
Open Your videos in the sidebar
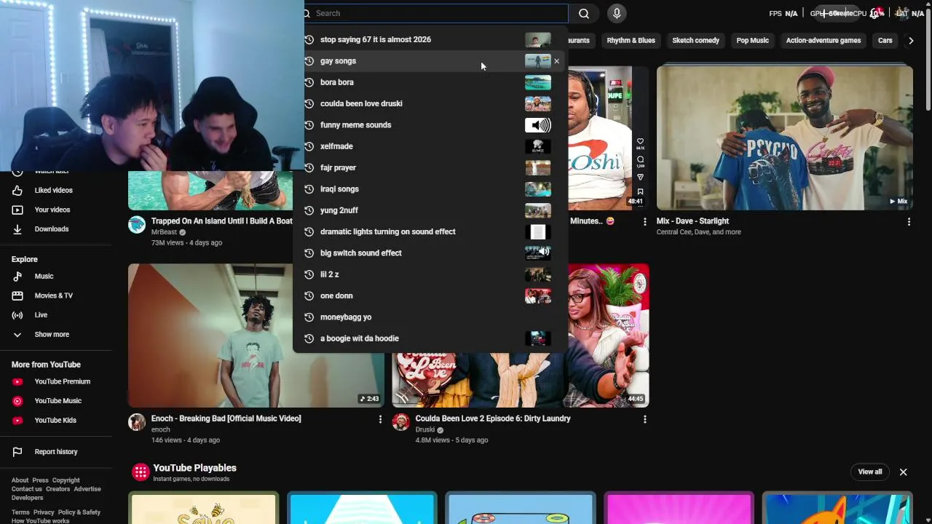56,210
